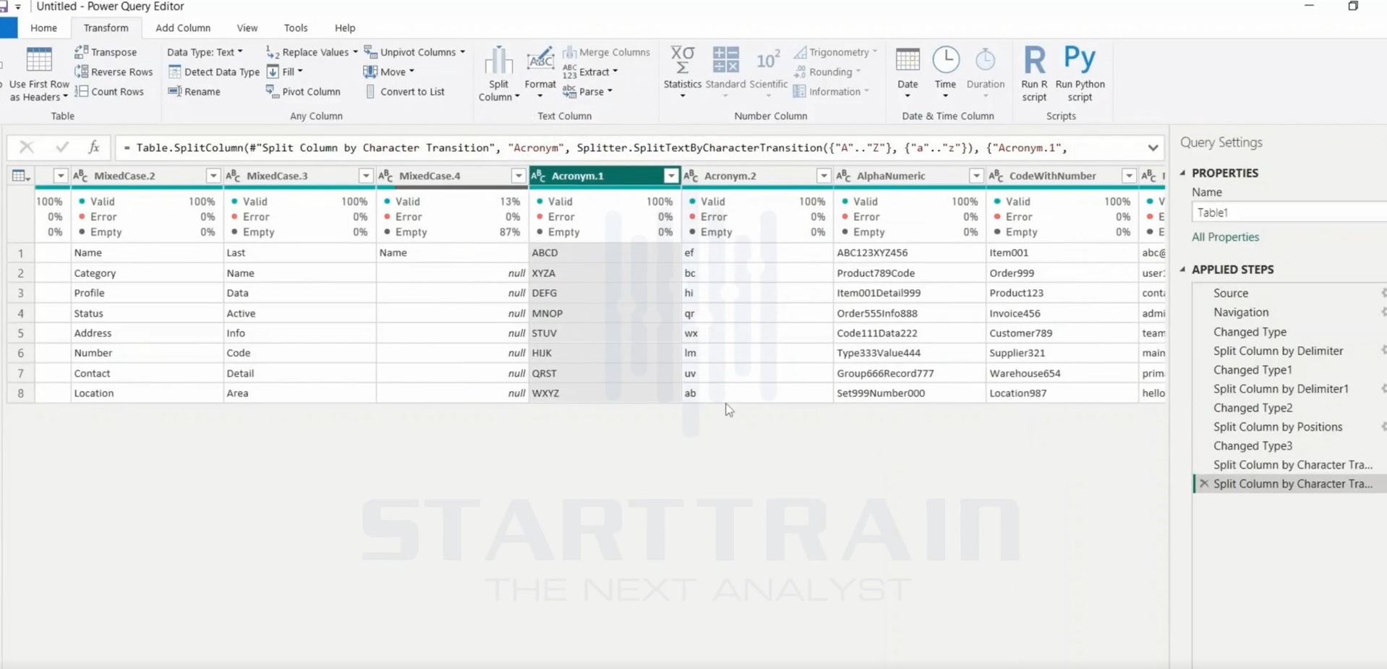Open the Help tab

pos(345,27)
